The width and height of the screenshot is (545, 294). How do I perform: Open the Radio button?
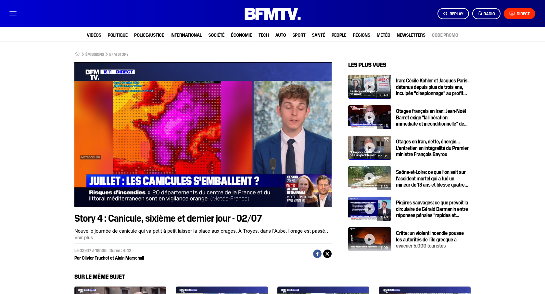486,14
